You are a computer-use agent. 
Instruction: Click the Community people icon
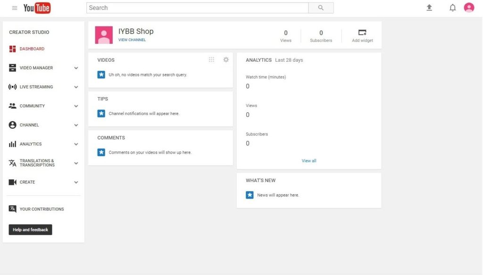pyautogui.click(x=12, y=106)
